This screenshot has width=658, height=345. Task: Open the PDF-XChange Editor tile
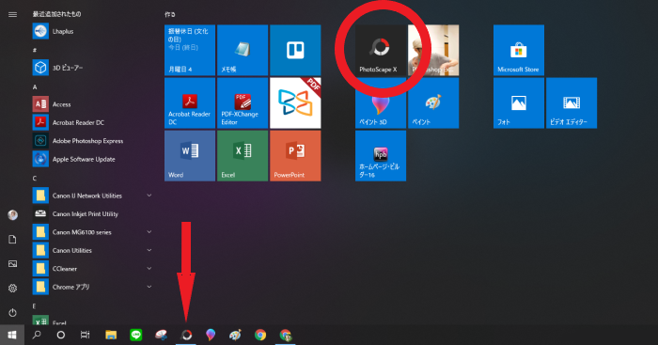243,102
